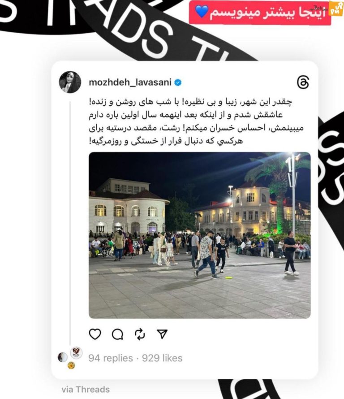Click the Persian post text about Rasht
This screenshot has height=399, width=344.
point(196,121)
